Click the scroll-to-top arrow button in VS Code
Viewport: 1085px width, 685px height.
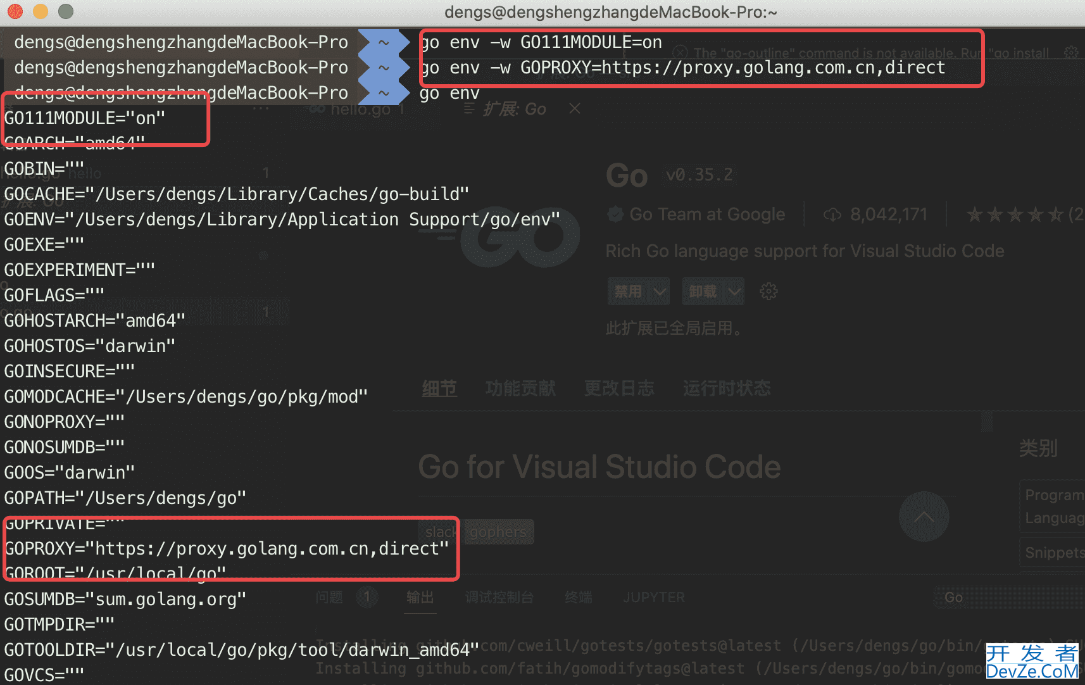click(x=924, y=517)
